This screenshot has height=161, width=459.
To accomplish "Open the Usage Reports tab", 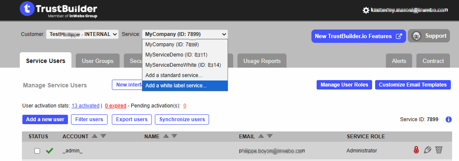I will click(262, 61).
